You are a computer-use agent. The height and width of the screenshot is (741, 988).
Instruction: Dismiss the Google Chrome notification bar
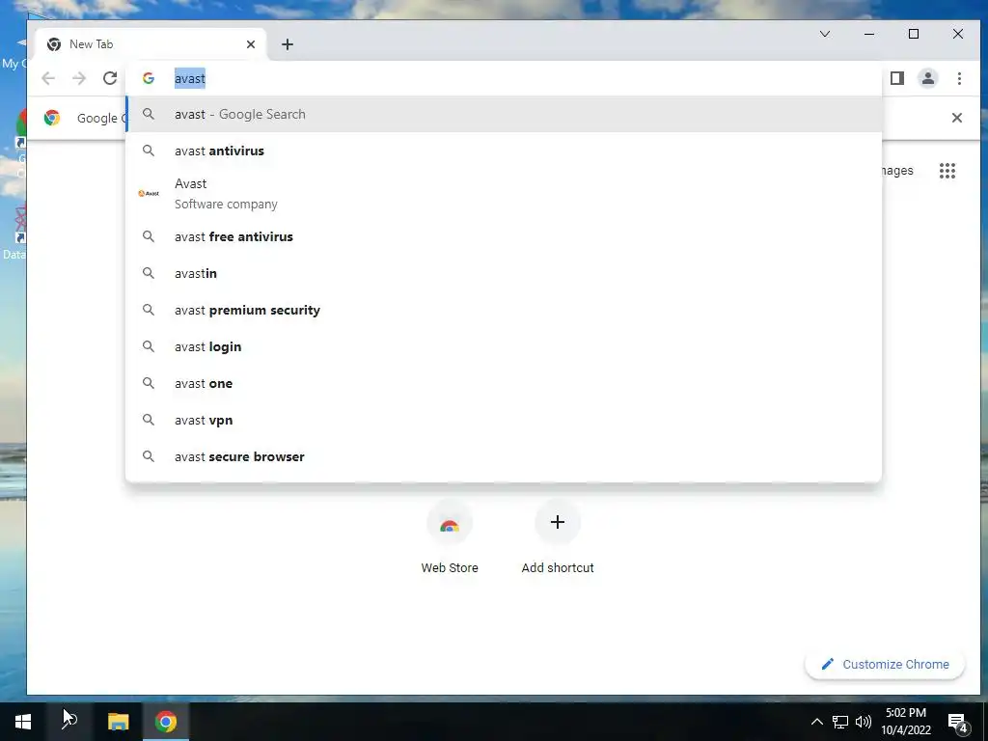click(x=956, y=118)
